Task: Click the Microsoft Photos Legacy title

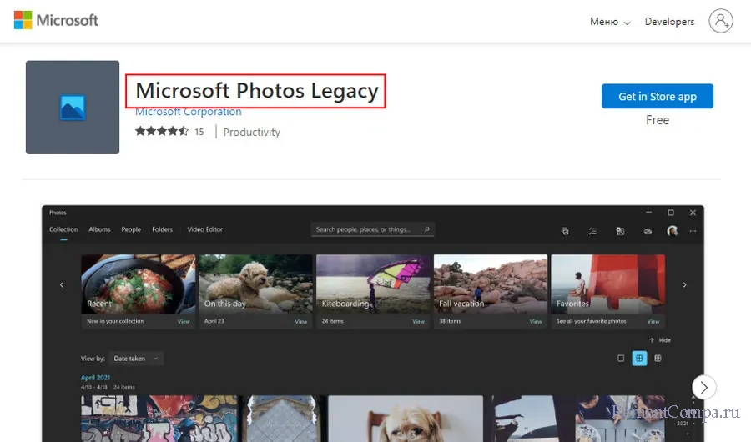Action: (257, 91)
